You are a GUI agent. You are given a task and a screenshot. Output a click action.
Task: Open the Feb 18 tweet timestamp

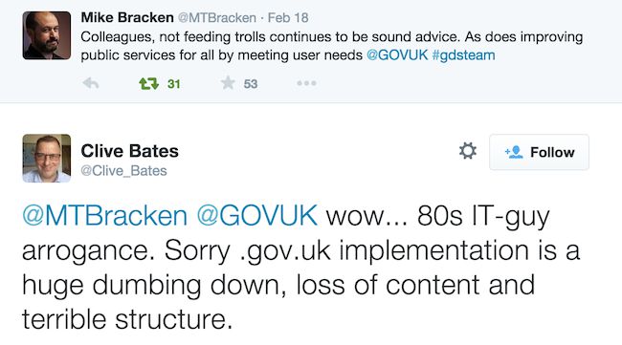[x=288, y=18]
